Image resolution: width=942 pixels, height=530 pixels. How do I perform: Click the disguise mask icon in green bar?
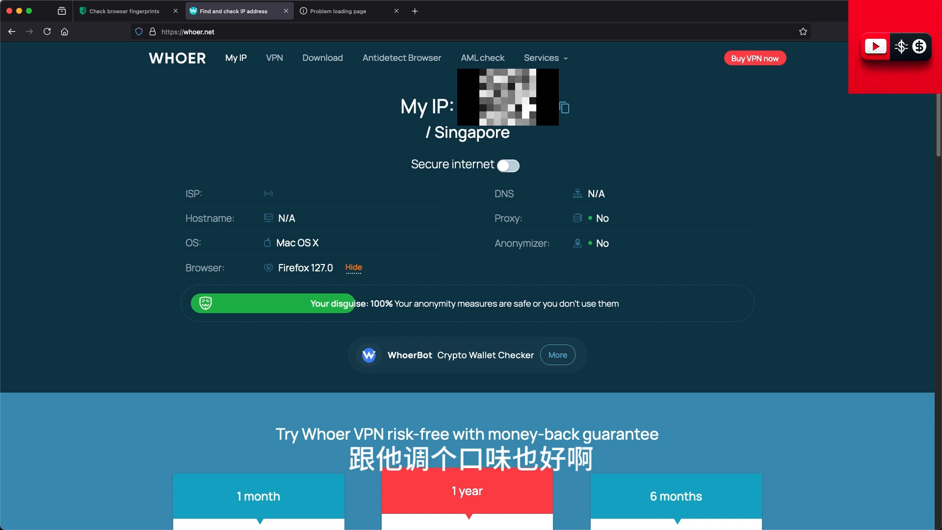206,303
